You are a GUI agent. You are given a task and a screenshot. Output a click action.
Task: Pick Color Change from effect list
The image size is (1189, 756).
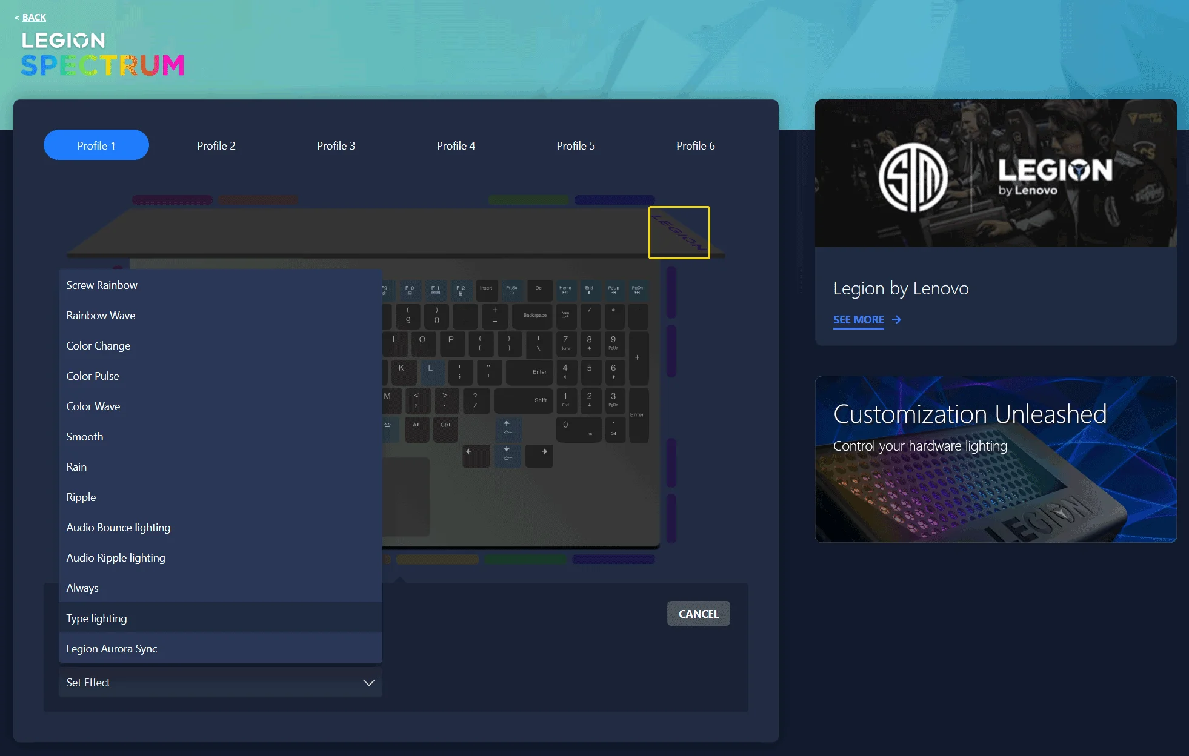coord(221,345)
